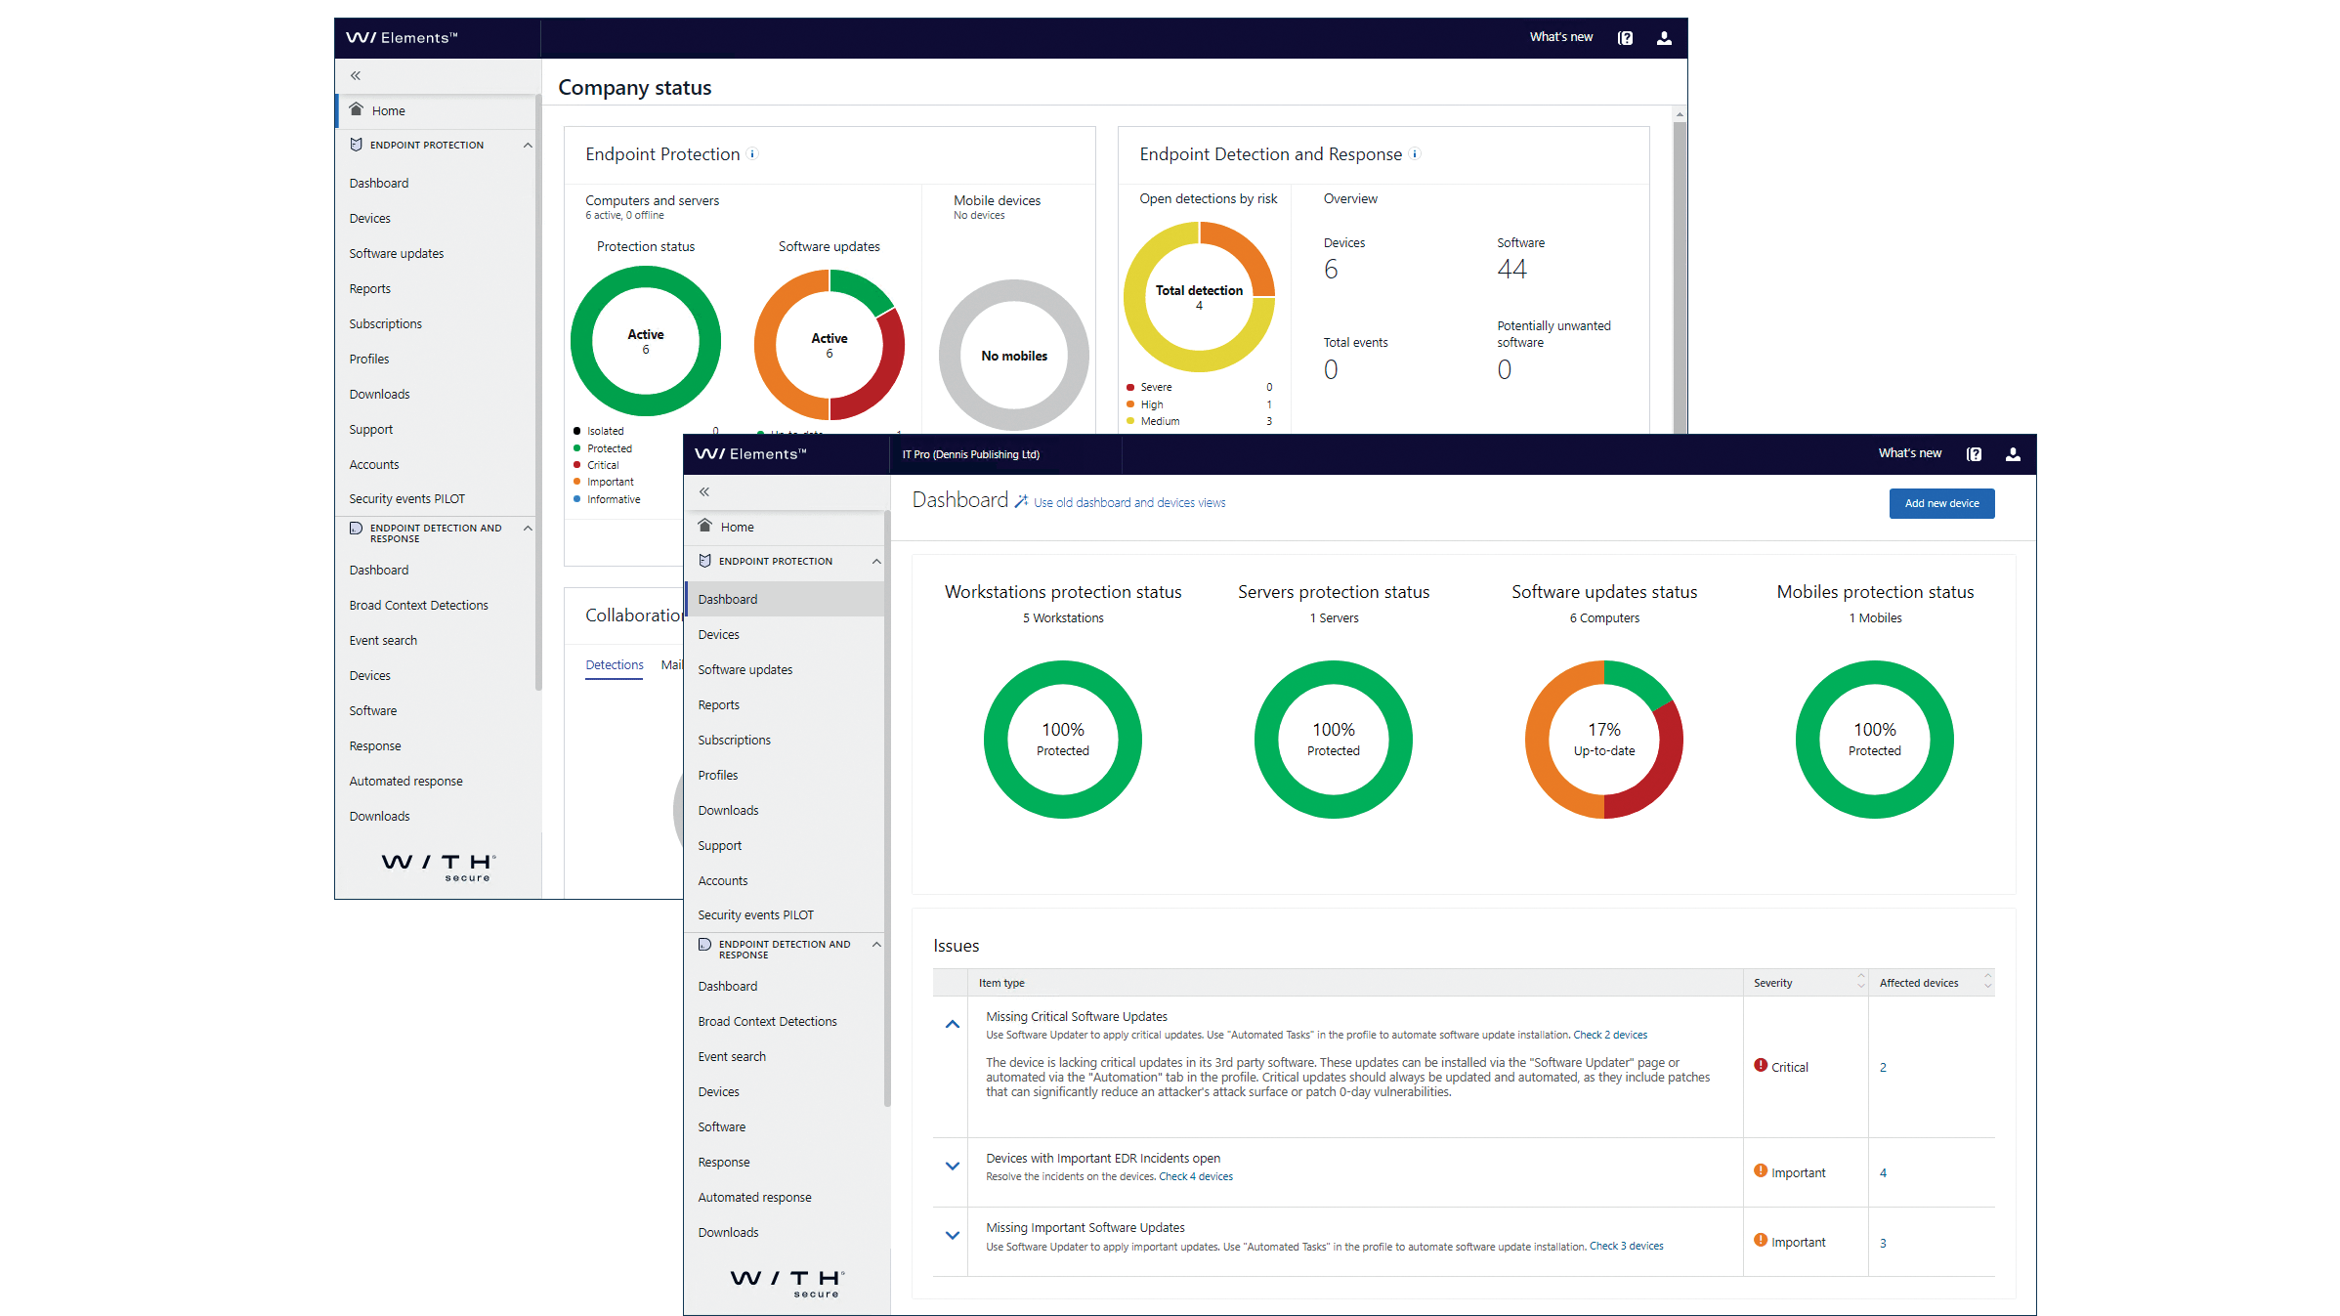Open Software updates in front sidebar
The height and width of the screenshot is (1316, 2340).
745,669
